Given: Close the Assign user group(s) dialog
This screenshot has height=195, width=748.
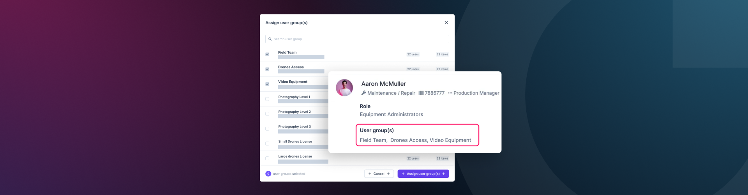Looking at the screenshot, I should (446, 23).
